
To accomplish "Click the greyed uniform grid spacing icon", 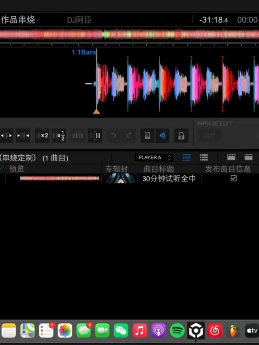I will 78,136.
